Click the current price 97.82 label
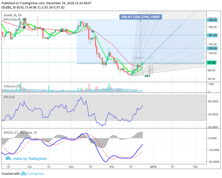This screenshot has height=178, width=222. pyautogui.click(x=211, y=63)
